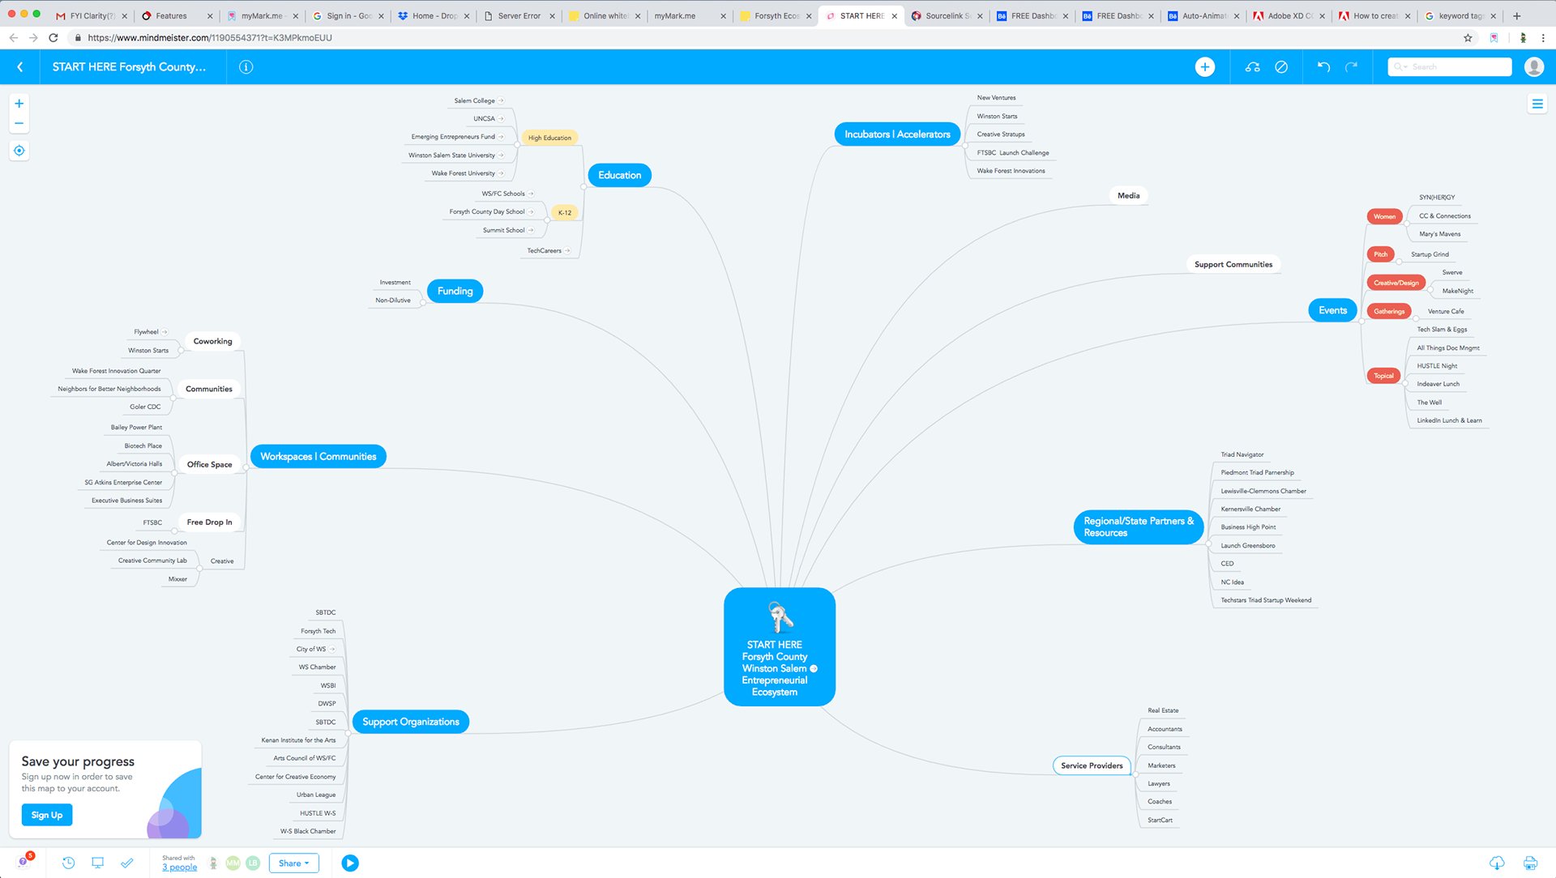Add a new topic with the plus button

[1205, 67]
